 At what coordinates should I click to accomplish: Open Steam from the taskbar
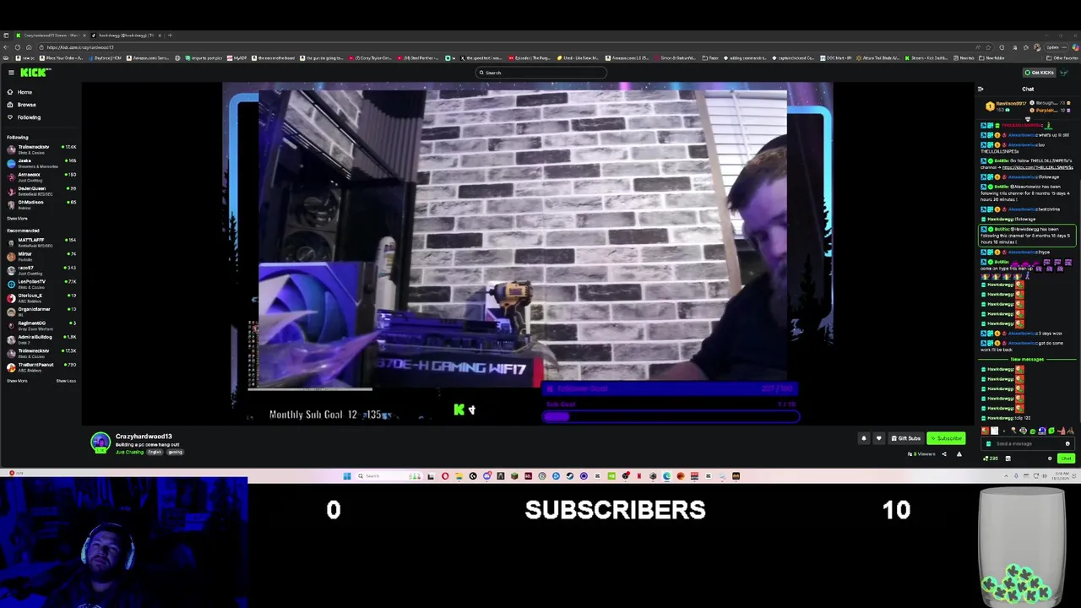(570, 476)
